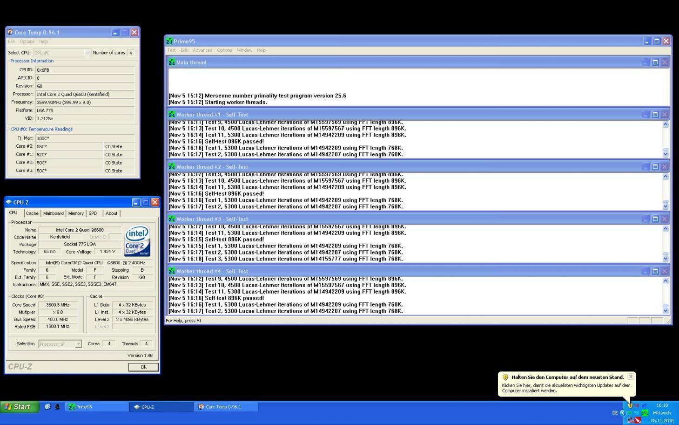Image resolution: width=679 pixels, height=425 pixels.
Task: Open the Select CPU dropdown in Core Temp
Action: (87, 53)
